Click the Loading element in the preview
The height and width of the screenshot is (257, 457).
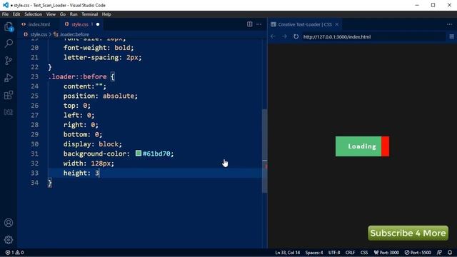(362, 146)
